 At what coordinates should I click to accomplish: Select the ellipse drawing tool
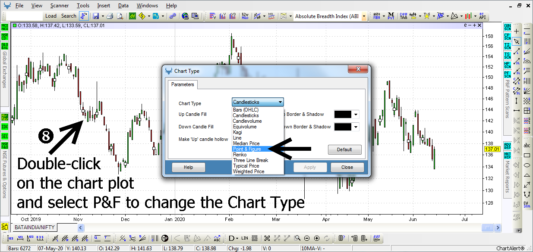(527, 165)
